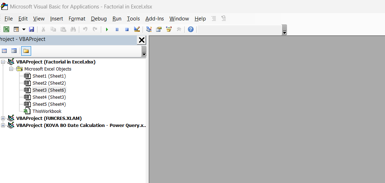Click the Break pause icon
The image size is (385, 183).
click(x=117, y=30)
